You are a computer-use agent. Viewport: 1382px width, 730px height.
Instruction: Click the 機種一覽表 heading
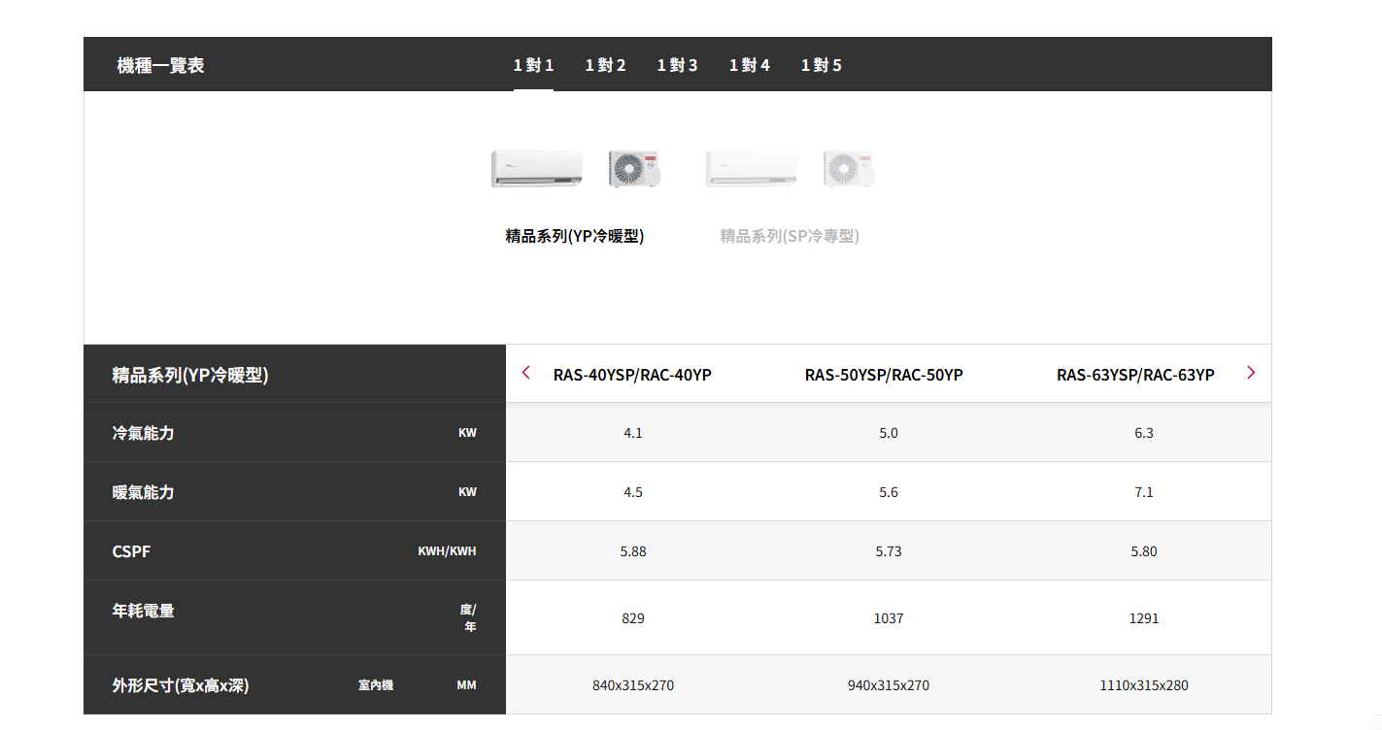(160, 65)
